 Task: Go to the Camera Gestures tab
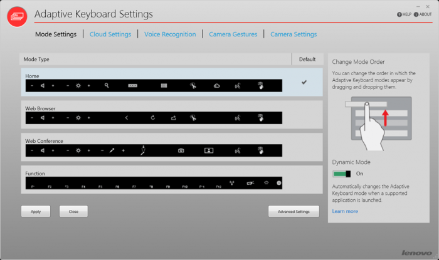pyautogui.click(x=233, y=34)
